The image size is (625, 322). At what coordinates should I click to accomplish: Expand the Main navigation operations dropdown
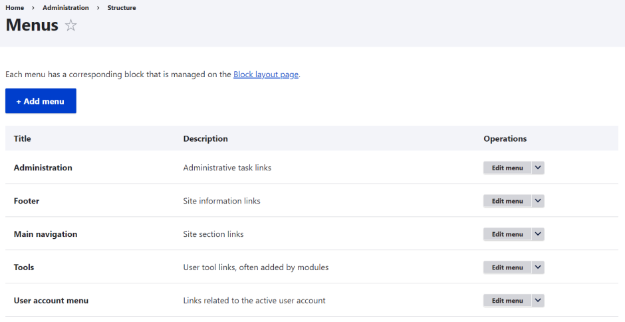tap(538, 234)
